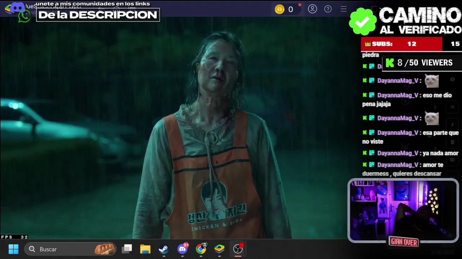Open the BlueStacks account profile icon
This screenshot has height=259, width=462.
[313, 9]
